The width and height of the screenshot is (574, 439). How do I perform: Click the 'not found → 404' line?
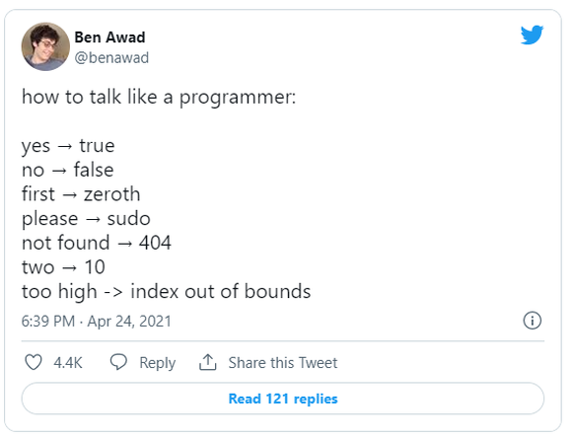tap(97, 243)
